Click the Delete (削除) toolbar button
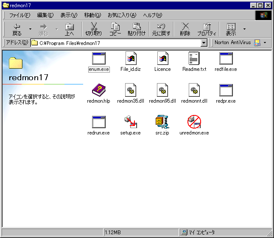 pos(185,29)
